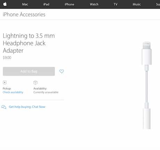Viewport: 160px width, 150px height.
Task: Click the Add to Bag button
Action: (x=29, y=71)
